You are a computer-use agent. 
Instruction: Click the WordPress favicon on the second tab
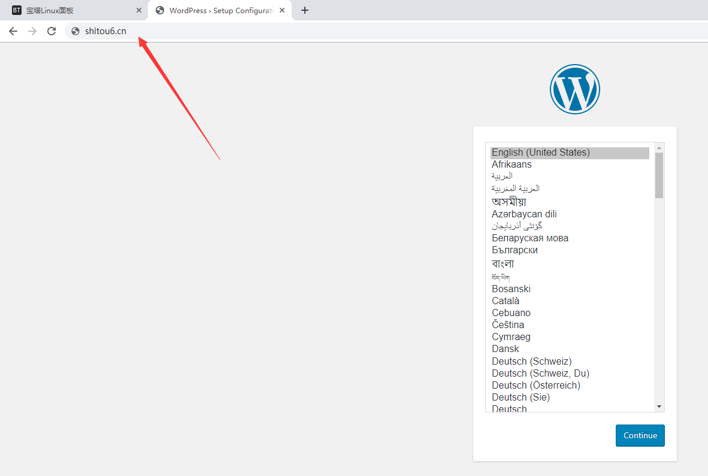(159, 10)
